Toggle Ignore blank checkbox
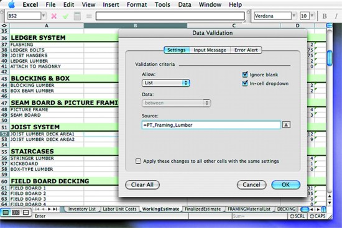Image resolution: width=342 pixels, height=228 pixels. pyautogui.click(x=245, y=75)
